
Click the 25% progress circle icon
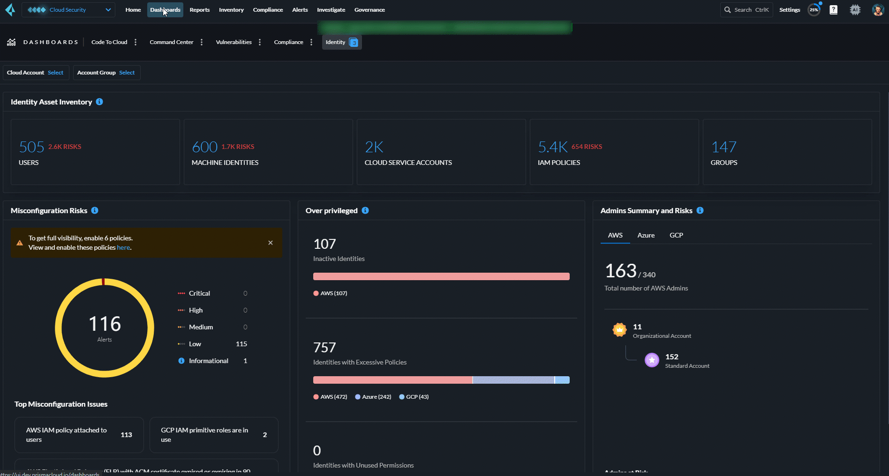click(814, 10)
